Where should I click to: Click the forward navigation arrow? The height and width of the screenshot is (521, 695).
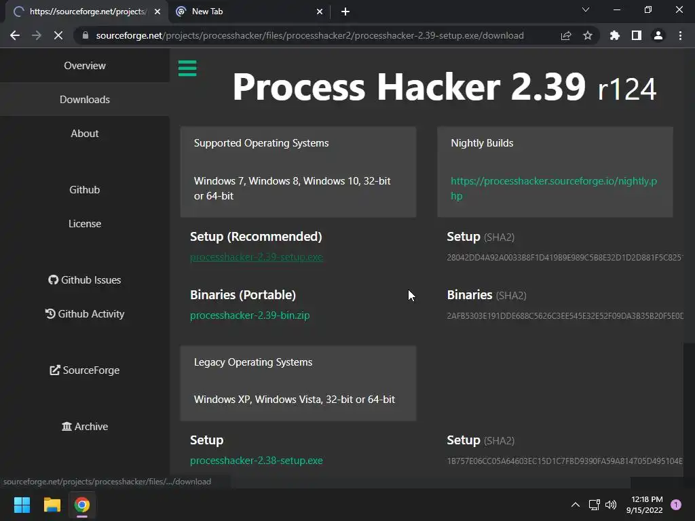click(37, 35)
